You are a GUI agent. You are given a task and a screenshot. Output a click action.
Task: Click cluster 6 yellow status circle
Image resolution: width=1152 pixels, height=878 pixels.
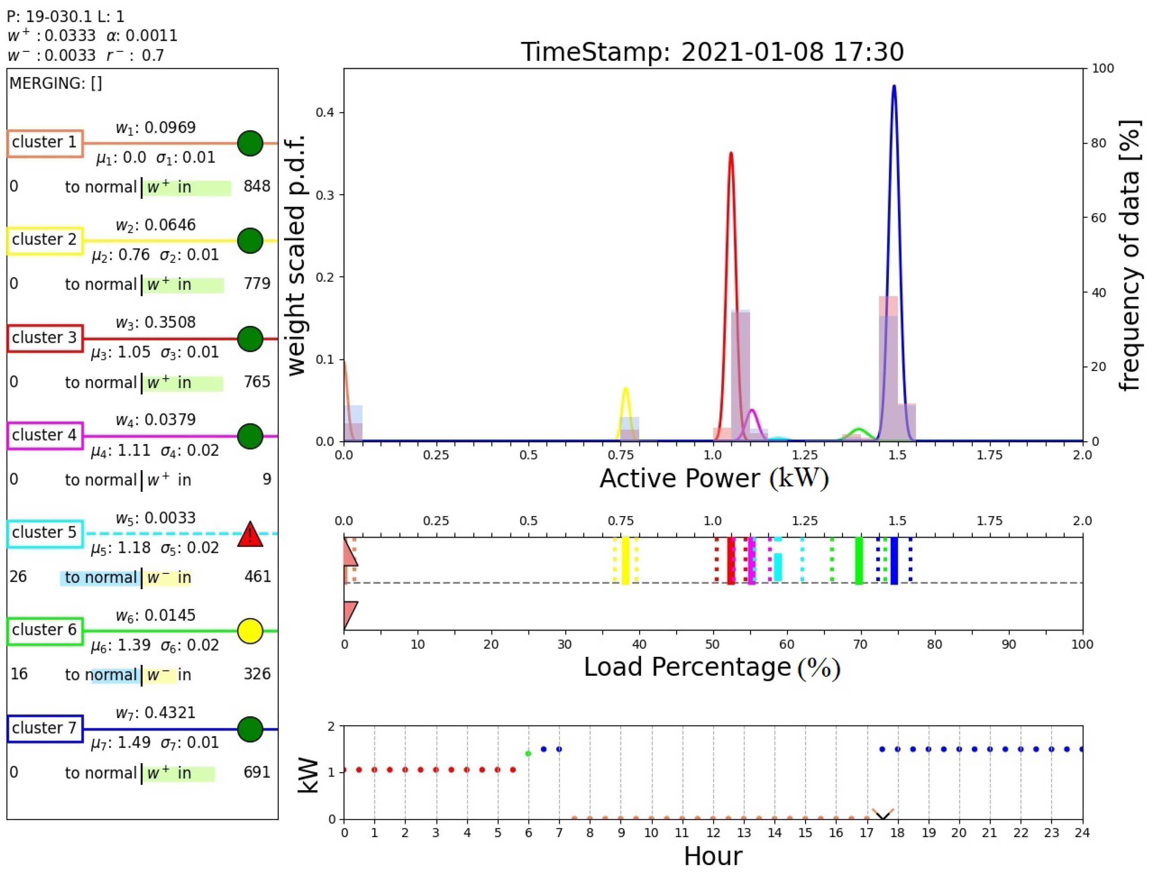(250, 631)
